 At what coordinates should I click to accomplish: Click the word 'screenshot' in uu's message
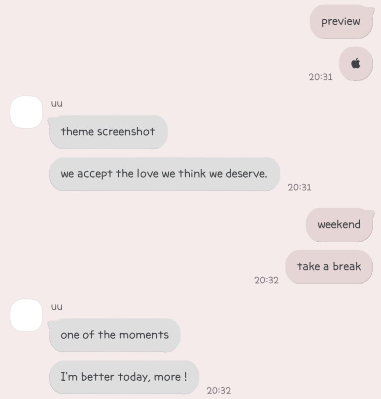pyautogui.click(x=126, y=132)
